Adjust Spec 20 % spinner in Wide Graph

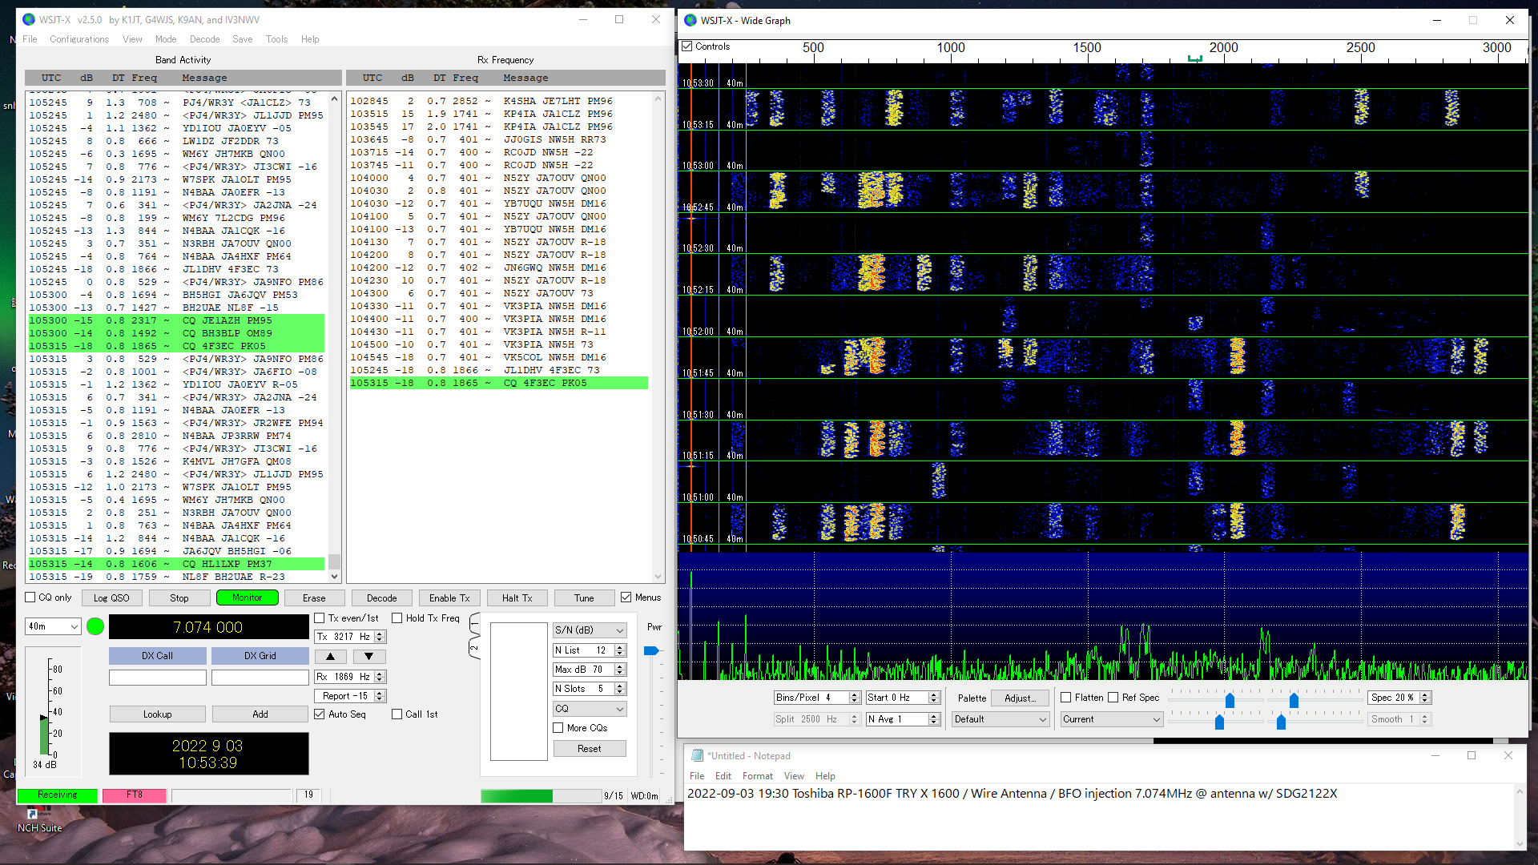coord(1425,698)
